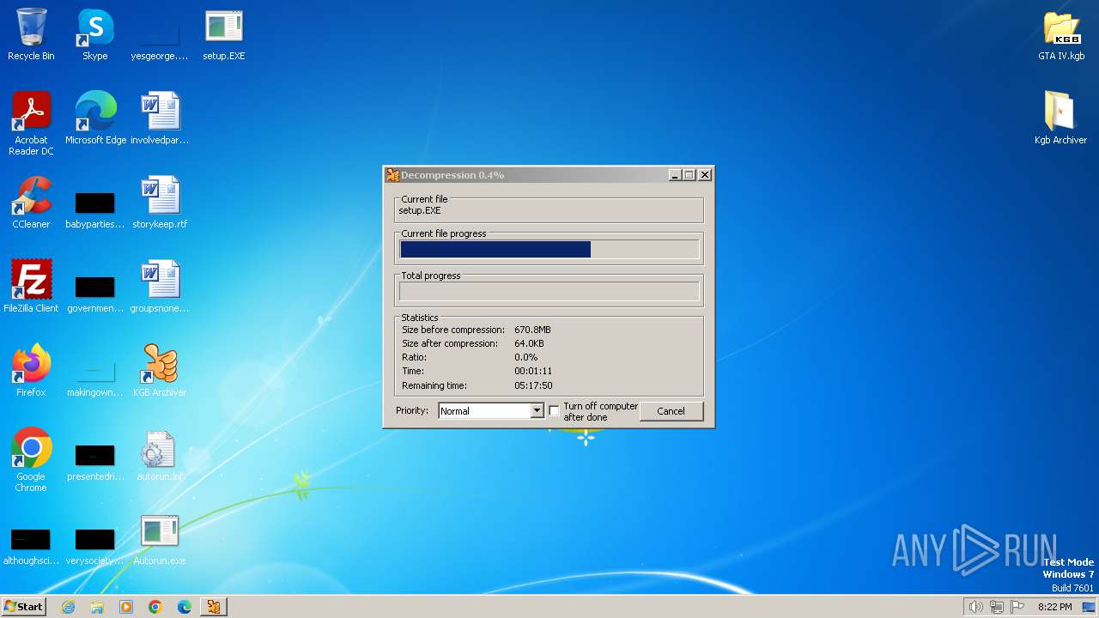The image size is (1099, 618).
Task: Select the presentedri... desktop file
Action: 95,463
